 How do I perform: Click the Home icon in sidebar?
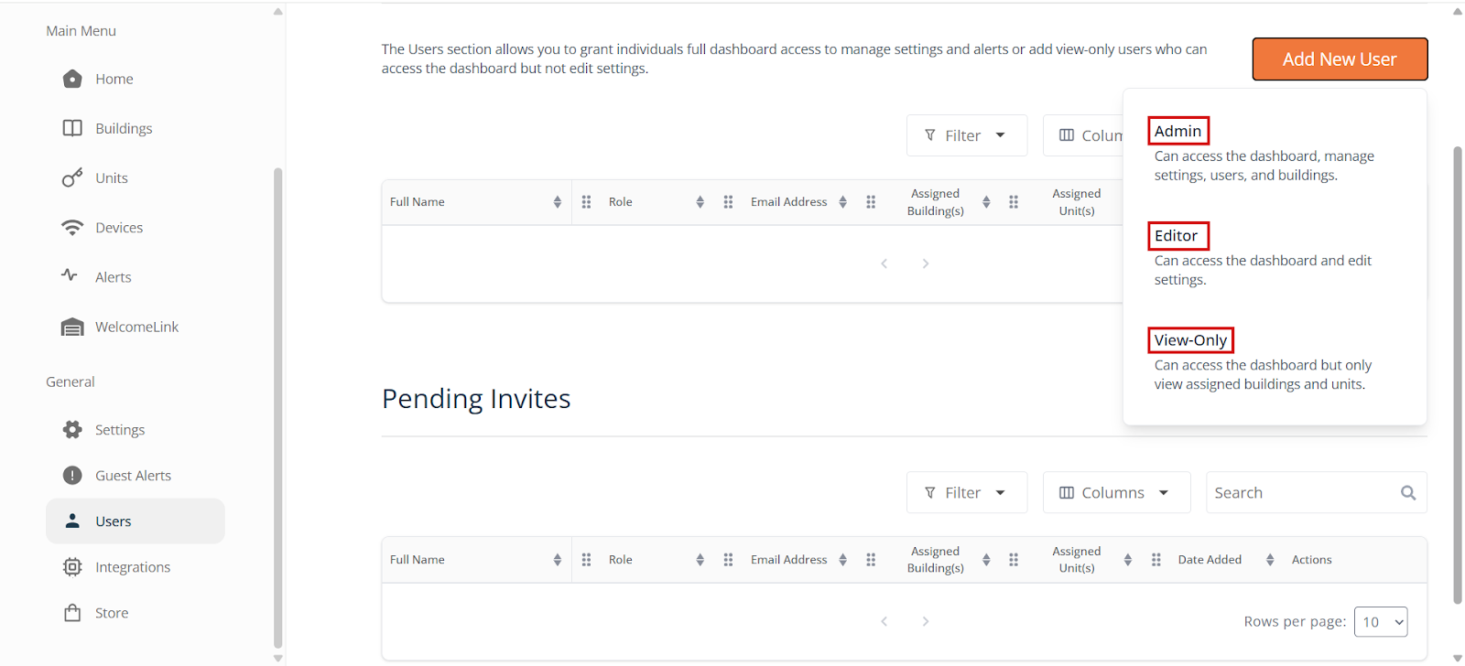(x=72, y=80)
